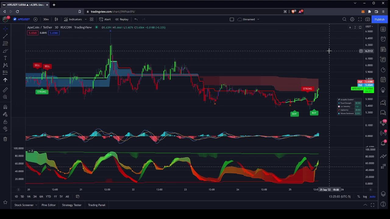Toggle percent scale button
Viewport: 390px width, 219px height.
pos(359,196)
